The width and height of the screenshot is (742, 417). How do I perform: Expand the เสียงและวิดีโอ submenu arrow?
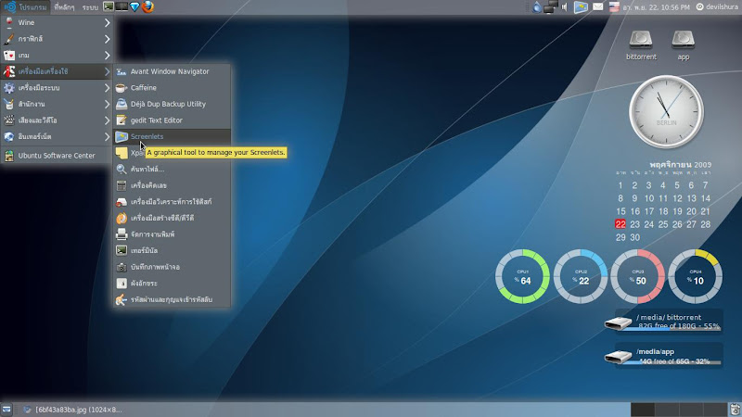(107, 120)
